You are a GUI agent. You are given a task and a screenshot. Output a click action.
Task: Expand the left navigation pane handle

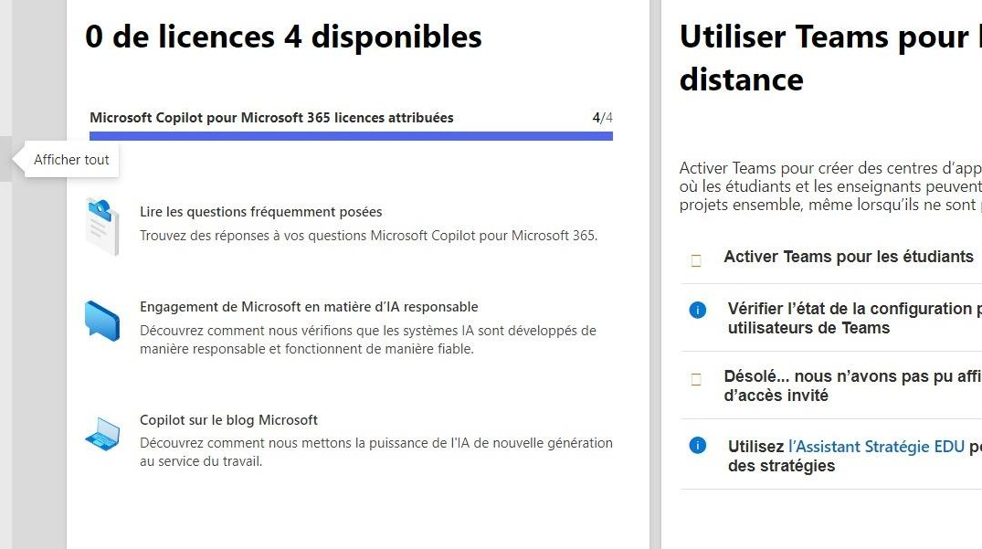(5, 159)
